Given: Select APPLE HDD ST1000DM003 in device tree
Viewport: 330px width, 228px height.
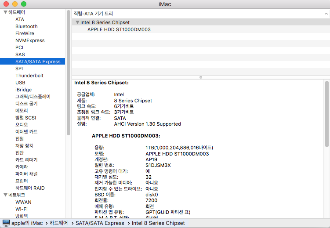Looking at the screenshot, I should [119, 29].
